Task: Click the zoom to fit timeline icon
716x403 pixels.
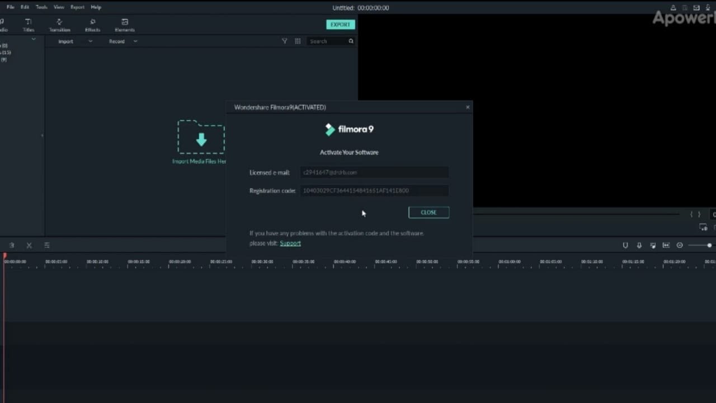Action: pos(666,245)
